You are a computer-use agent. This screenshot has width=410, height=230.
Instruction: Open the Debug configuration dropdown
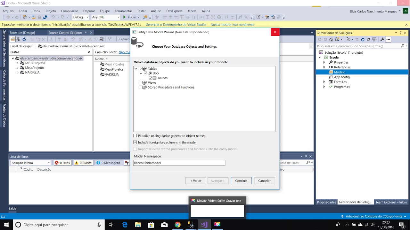coord(81,17)
